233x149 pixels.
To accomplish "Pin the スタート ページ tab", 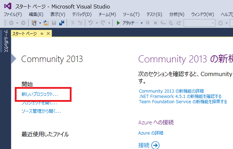I will (42, 34).
